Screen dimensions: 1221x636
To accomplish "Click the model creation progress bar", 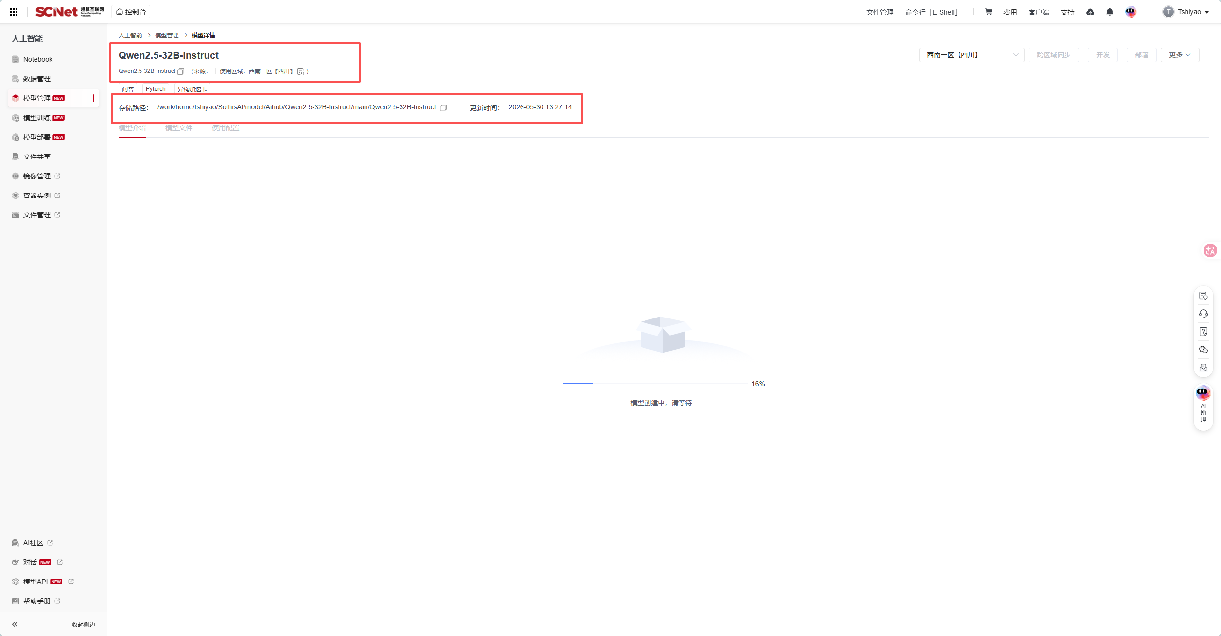I will click(655, 383).
